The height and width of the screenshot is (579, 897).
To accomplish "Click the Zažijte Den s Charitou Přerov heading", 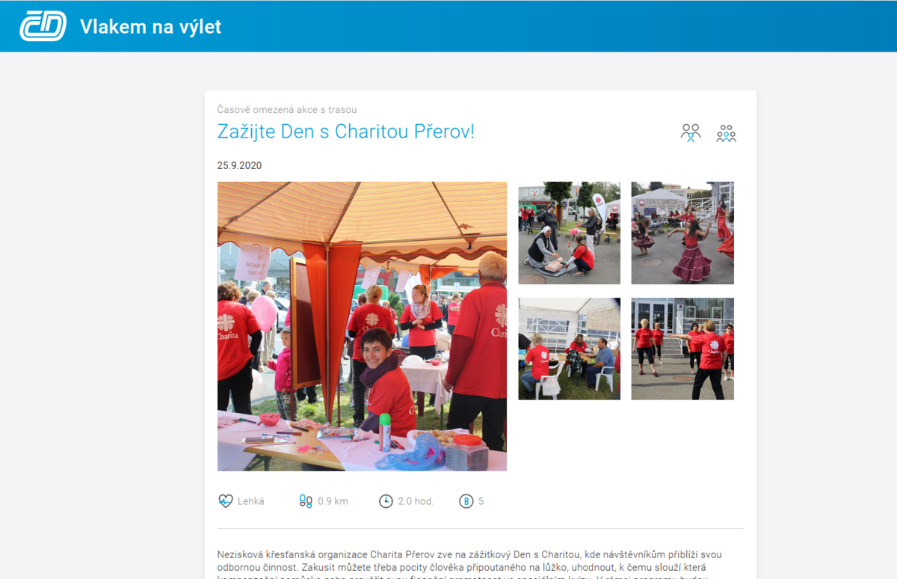I will (345, 132).
